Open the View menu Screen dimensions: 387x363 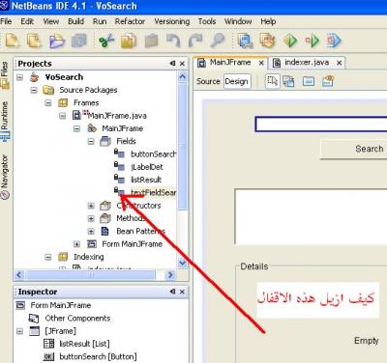51,21
